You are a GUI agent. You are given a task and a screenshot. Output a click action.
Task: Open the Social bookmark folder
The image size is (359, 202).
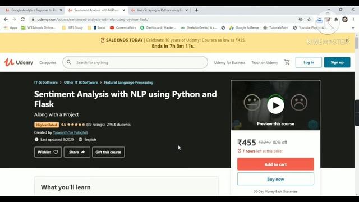click(x=96, y=27)
